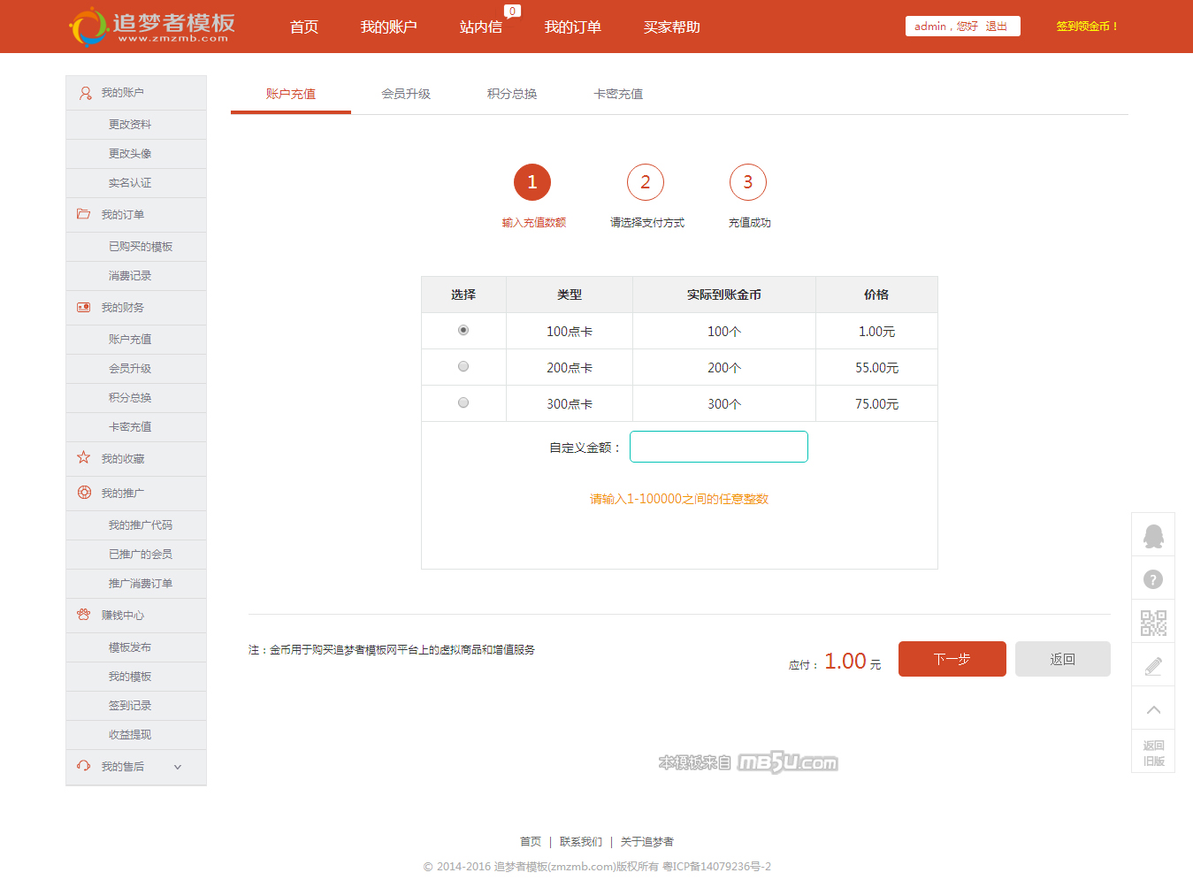The width and height of the screenshot is (1193, 888).
Task: Click the 退出 logout link
Action: [x=996, y=27]
